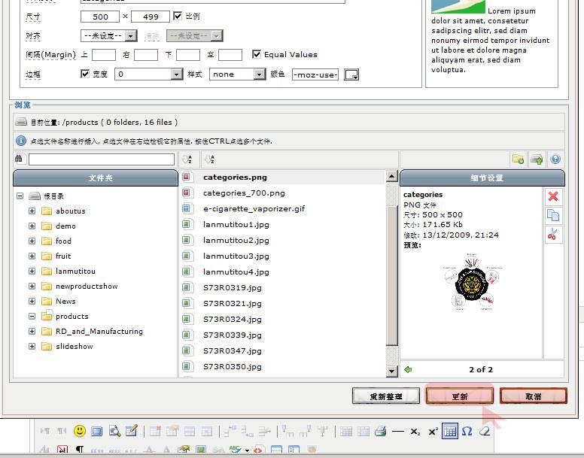This screenshot has width=584, height=458.
Task: Click the highlighted update button
Action: 459,396
